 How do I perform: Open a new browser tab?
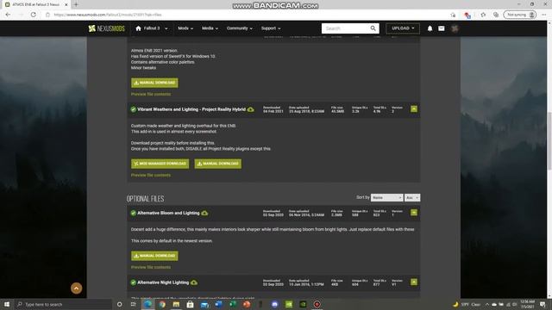tap(76, 4)
